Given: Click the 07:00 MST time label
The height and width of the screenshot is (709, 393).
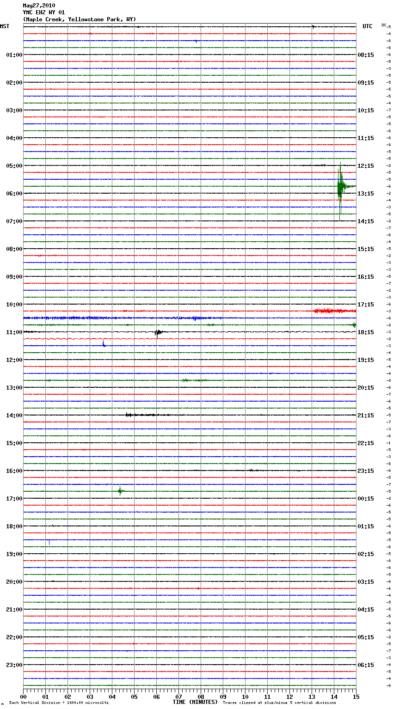Looking at the screenshot, I should coord(14,221).
